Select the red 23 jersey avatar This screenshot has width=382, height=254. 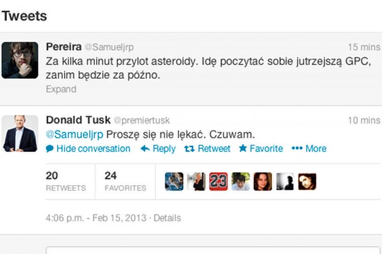click(218, 181)
